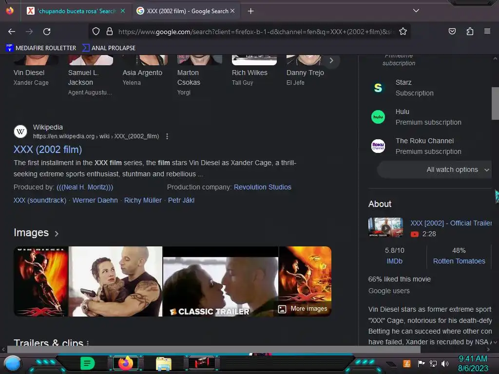
Task: Show the list of all tabs
Action: (x=416, y=11)
